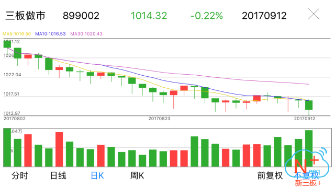Click the header date 20170912
Viewport: 335px width, 188px height.
264,16
